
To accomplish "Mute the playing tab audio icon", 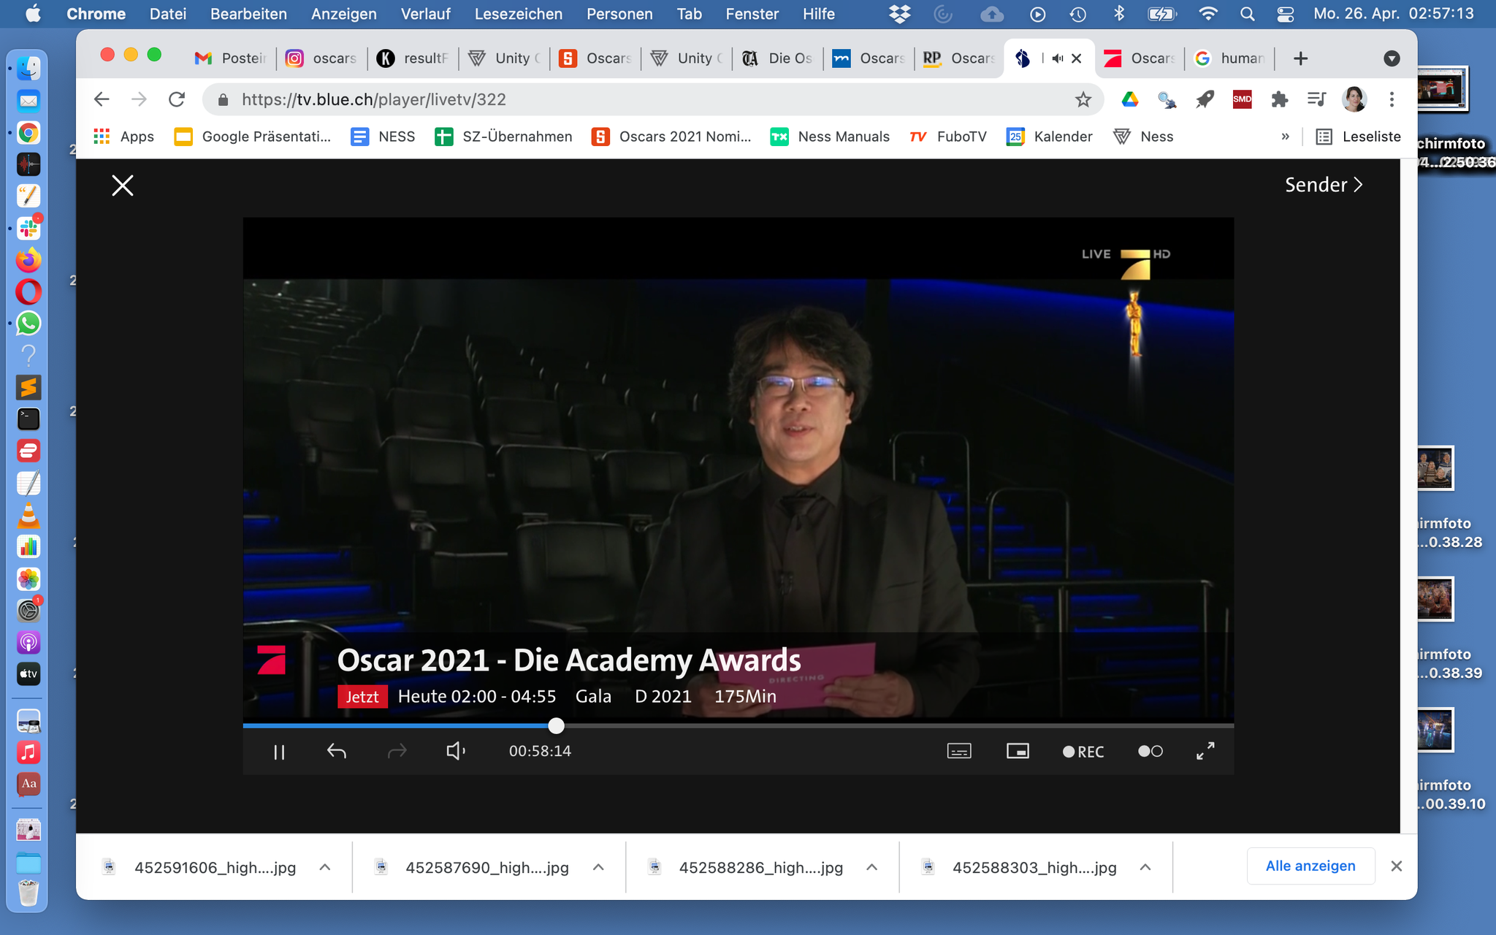I will (x=1057, y=58).
